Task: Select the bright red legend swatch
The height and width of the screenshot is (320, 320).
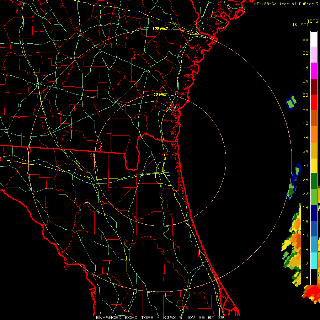Action: coord(314,102)
